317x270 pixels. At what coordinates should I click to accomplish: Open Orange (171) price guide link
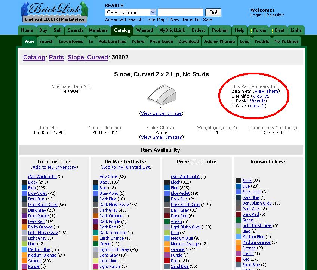click(178, 249)
